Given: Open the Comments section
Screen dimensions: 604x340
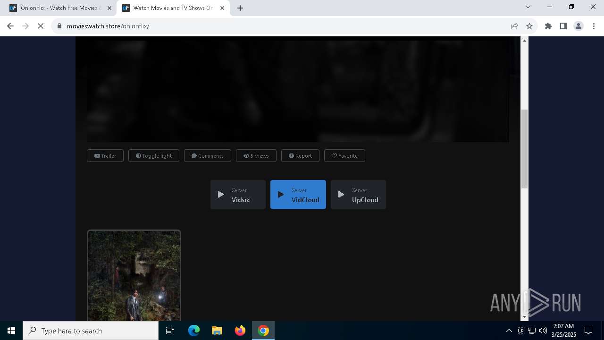Looking at the screenshot, I should click(x=208, y=156).
